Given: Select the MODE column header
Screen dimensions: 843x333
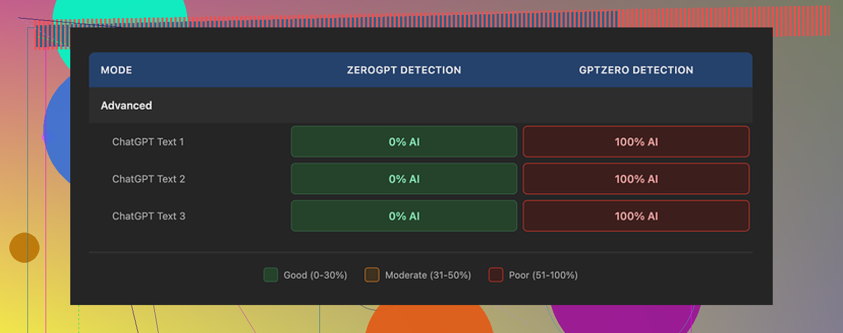Looking at the screenshot, I should point(116,70).
